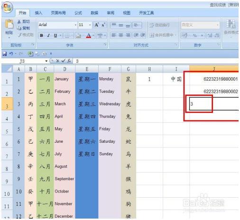Click the Office round logo button

tap(7, 8)
